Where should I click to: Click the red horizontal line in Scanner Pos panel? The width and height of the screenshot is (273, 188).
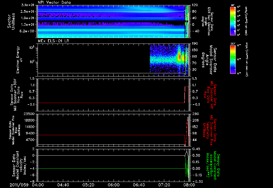107,135
